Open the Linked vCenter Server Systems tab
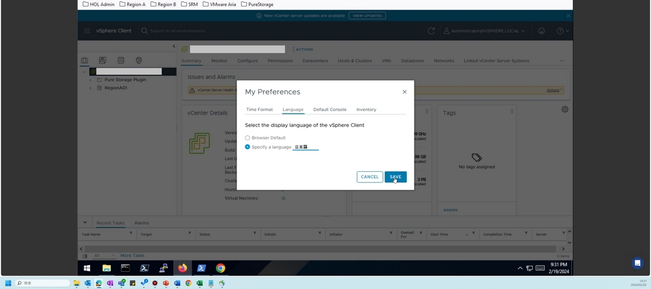Screen dimensions: 651x289 (x=496, y=61)
